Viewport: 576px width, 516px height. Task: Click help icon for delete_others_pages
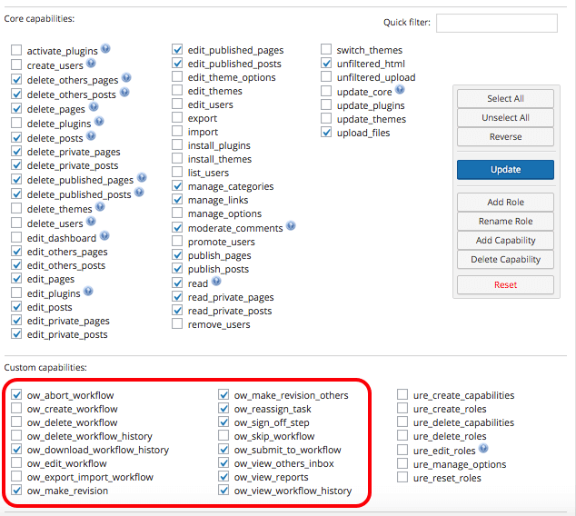click(126, 77)
